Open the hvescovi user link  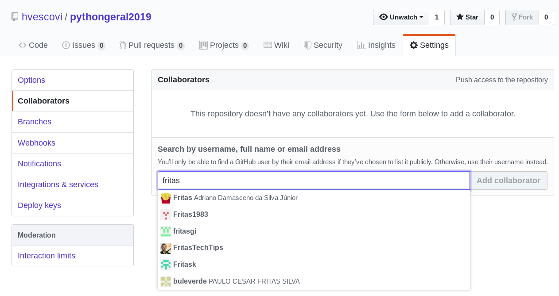[x=42, y=17]
